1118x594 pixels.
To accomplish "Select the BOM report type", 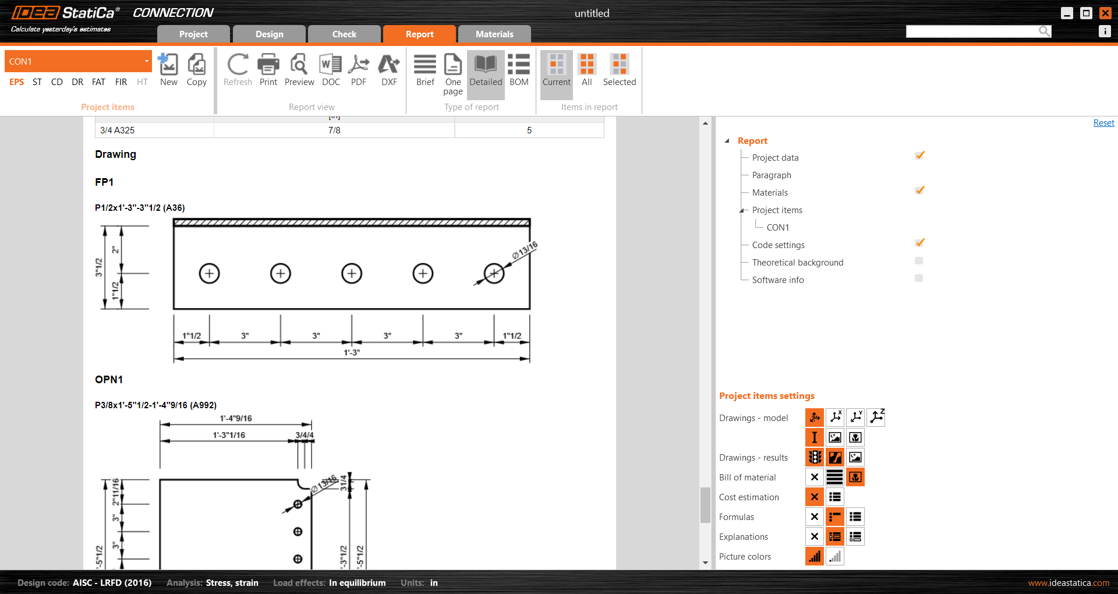I will click(518, 70).
